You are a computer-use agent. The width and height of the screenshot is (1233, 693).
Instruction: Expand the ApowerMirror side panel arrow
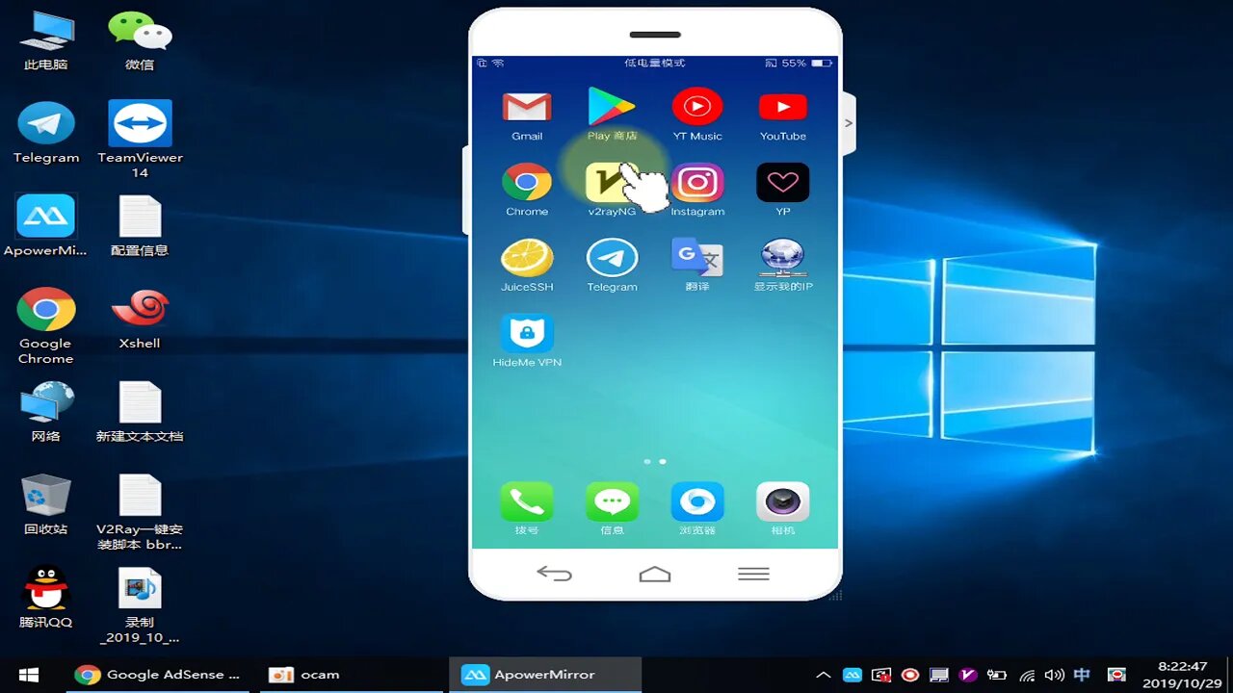point(849,123)
